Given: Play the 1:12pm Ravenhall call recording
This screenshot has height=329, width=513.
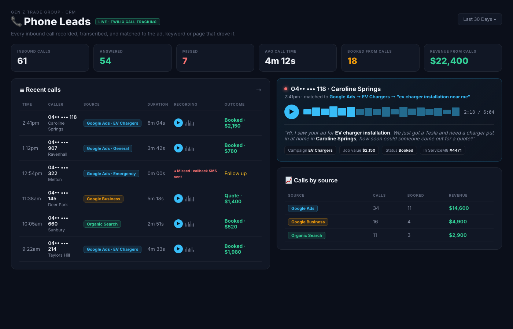Looking at the screenshot, I should click(178, 148).
